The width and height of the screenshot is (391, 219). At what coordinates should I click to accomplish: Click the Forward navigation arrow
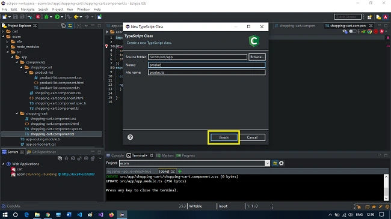(x=87, y=17)
